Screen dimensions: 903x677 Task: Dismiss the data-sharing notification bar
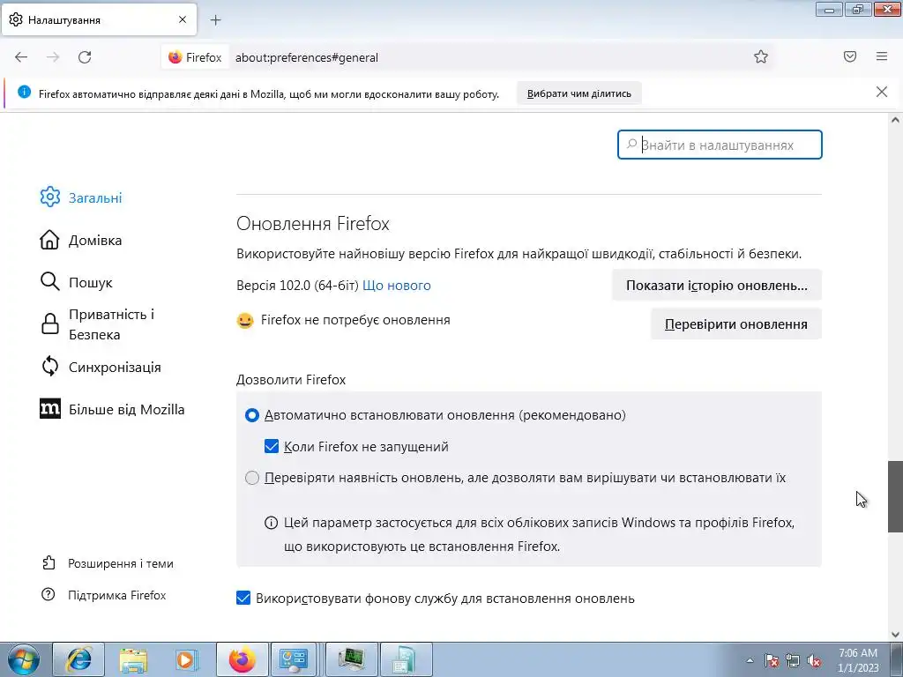pos(882,92)
